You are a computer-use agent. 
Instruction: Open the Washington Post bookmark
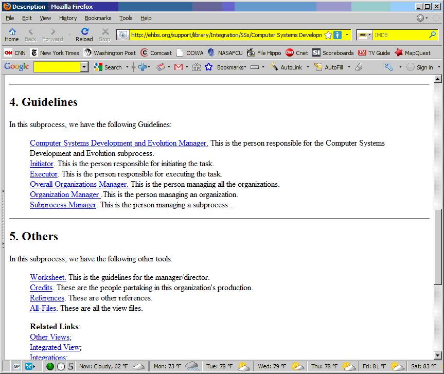coord(110,53)
